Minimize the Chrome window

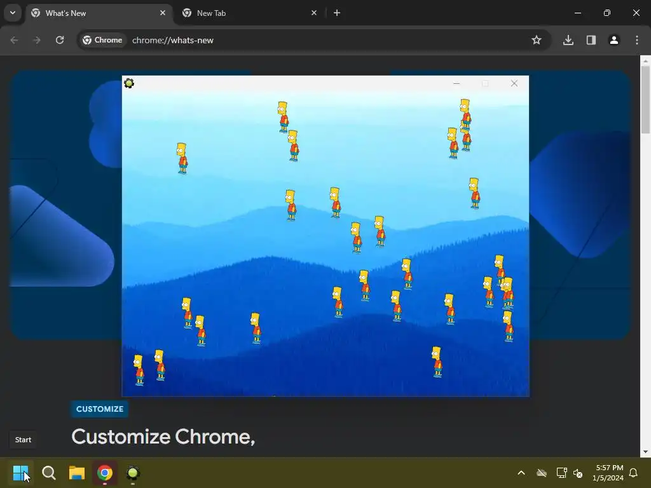tap(577, 13)
